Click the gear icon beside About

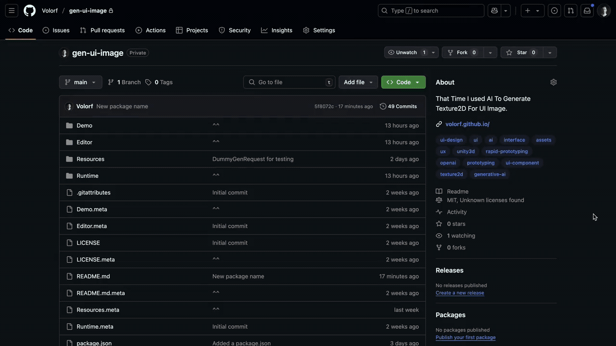553,82
